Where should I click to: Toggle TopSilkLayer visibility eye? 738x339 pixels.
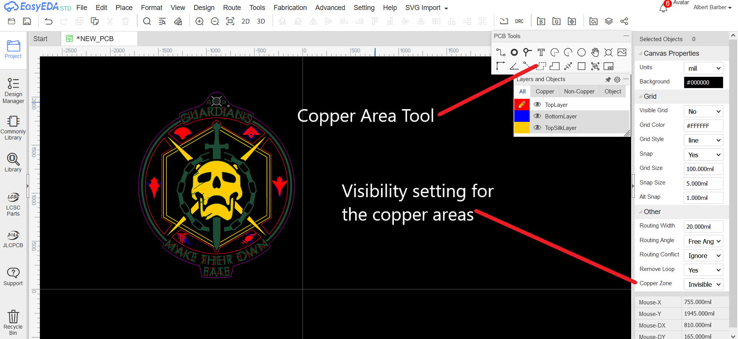(x=537, y=128)
